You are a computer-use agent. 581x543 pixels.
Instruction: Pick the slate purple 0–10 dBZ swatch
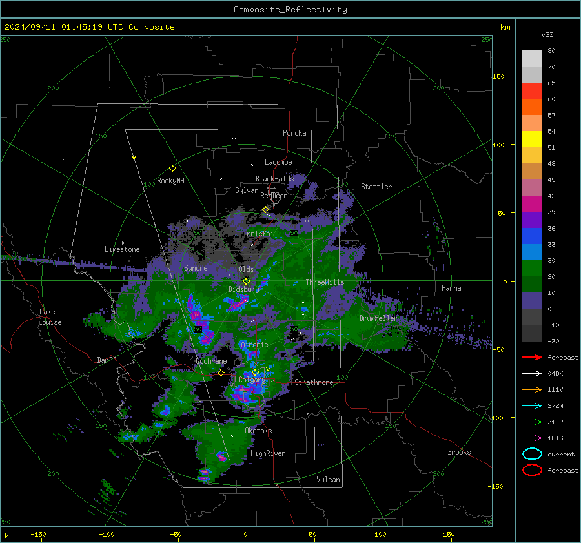click(532, 301)
